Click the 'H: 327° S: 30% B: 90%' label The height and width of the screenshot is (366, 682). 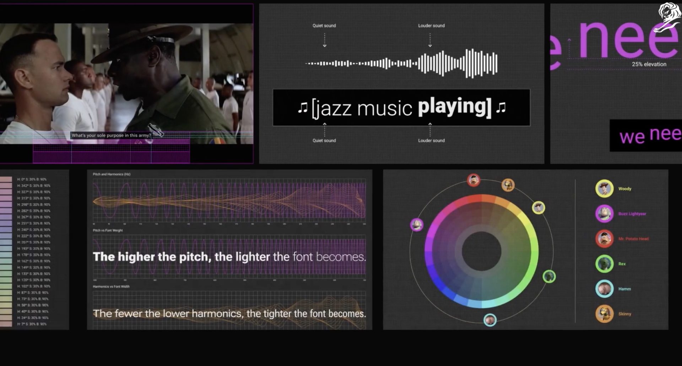click(34, 192)
